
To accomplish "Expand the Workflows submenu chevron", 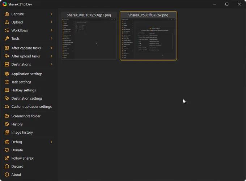I will 51,30.
